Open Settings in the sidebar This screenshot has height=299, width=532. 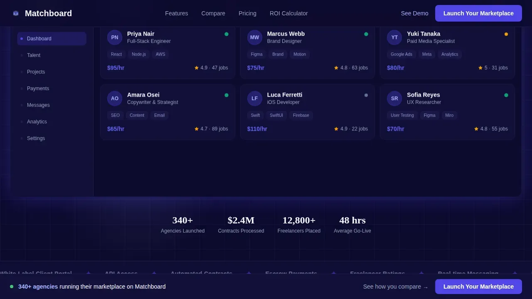(52, 138)
